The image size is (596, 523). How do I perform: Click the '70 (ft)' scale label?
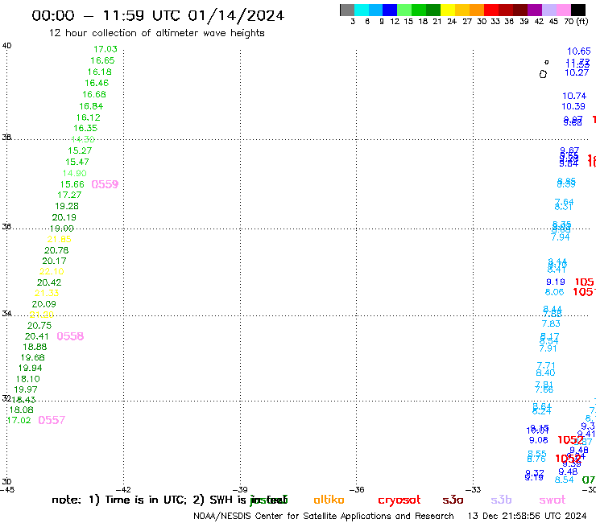click(576, 21)
